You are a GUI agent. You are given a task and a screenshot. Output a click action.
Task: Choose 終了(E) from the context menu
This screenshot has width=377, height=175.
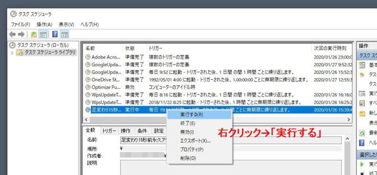pyautogui.click(x=199, y=124)
